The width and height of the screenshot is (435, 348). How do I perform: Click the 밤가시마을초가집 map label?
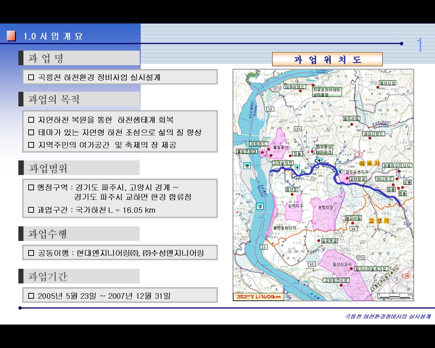coord(371,269)
